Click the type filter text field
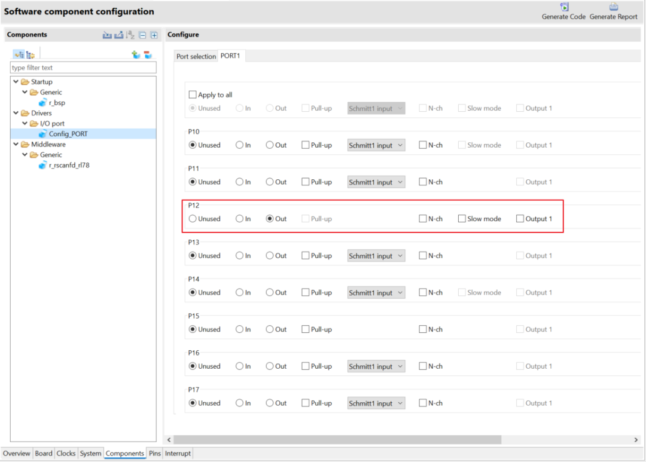Viewport: 646px width, 462px height. tap(83, 68)
